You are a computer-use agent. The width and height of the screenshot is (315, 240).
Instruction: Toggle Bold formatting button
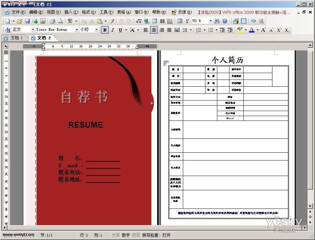(105, 30)
